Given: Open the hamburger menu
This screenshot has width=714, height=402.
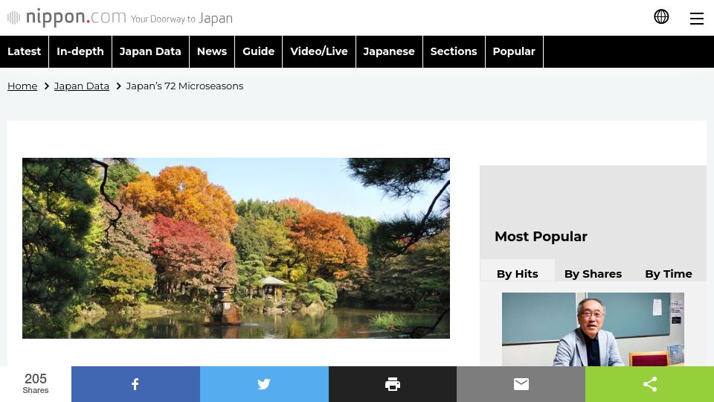Looking at the screenshot, I should [x=697, y=18].
